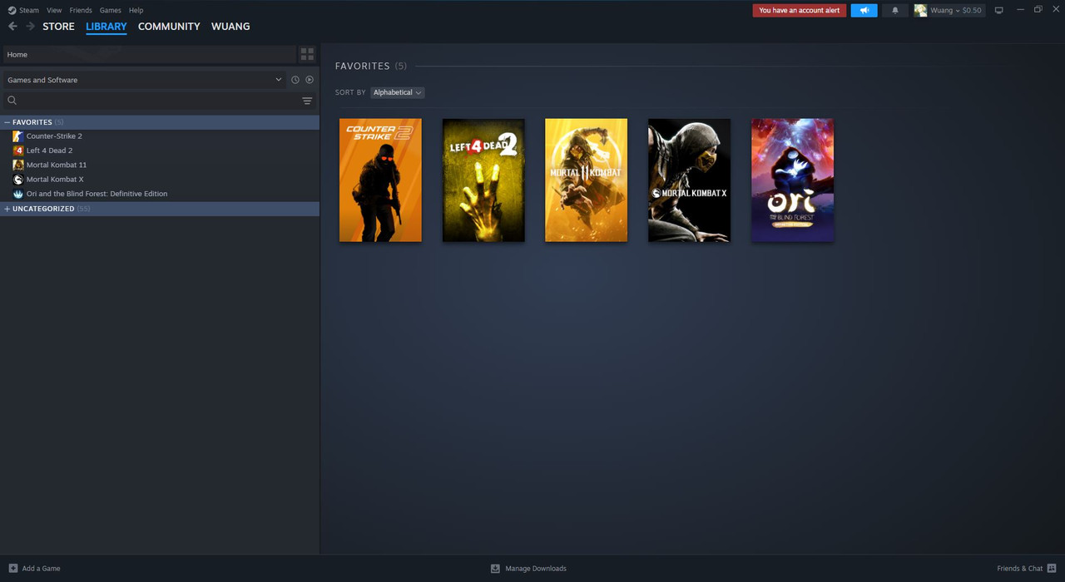Open the Wuang account dropdown

tap(956, 10)
